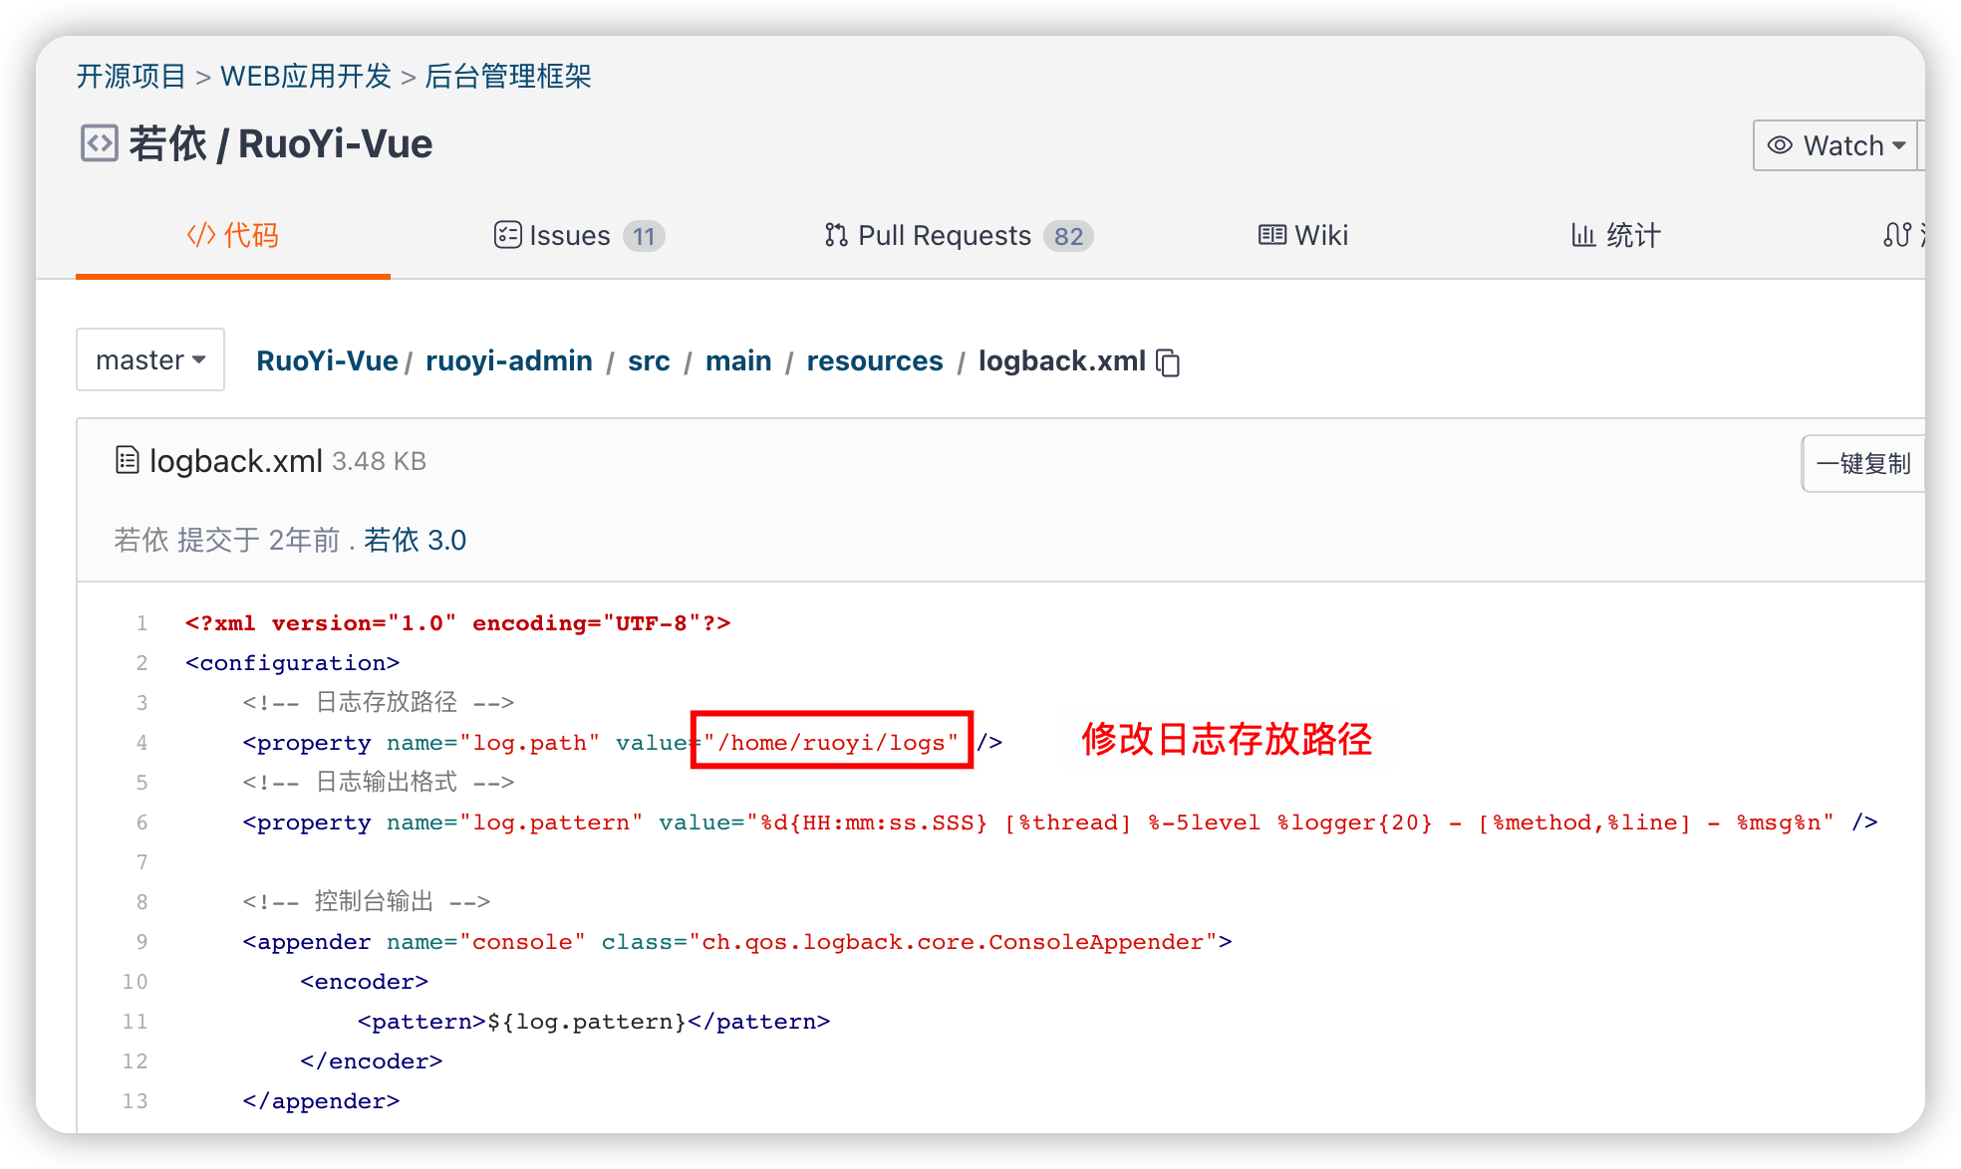
Task: Open the 若依 3.0 commit link
Action: (416, 540)
